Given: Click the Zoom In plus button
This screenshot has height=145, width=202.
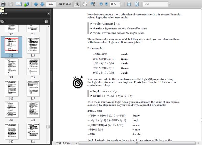Looking at the screenshot, I should click(106, 4).
